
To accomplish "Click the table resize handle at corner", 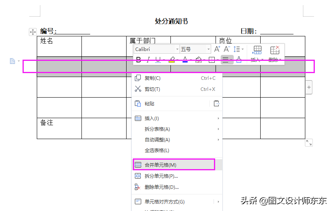I will pyautogui.click(x=309, y=143).
